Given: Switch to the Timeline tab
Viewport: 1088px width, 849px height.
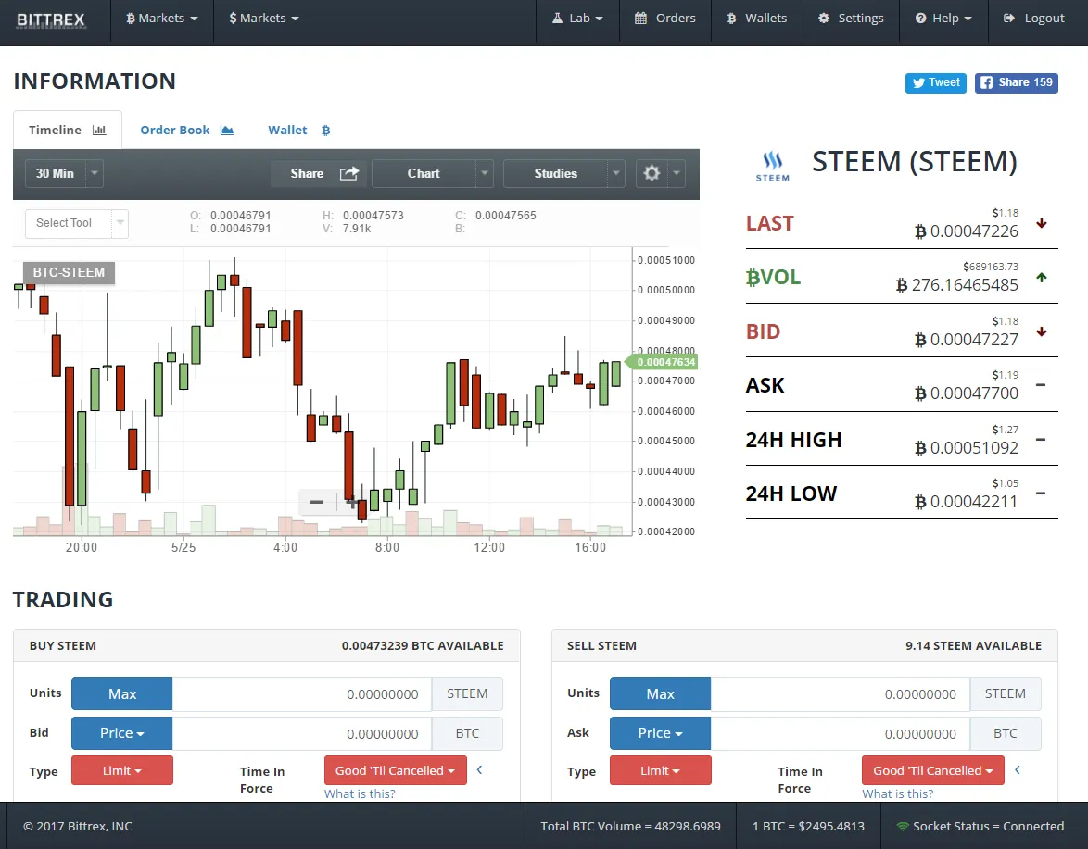Looking at the screenshot, I should click(68, 130).
